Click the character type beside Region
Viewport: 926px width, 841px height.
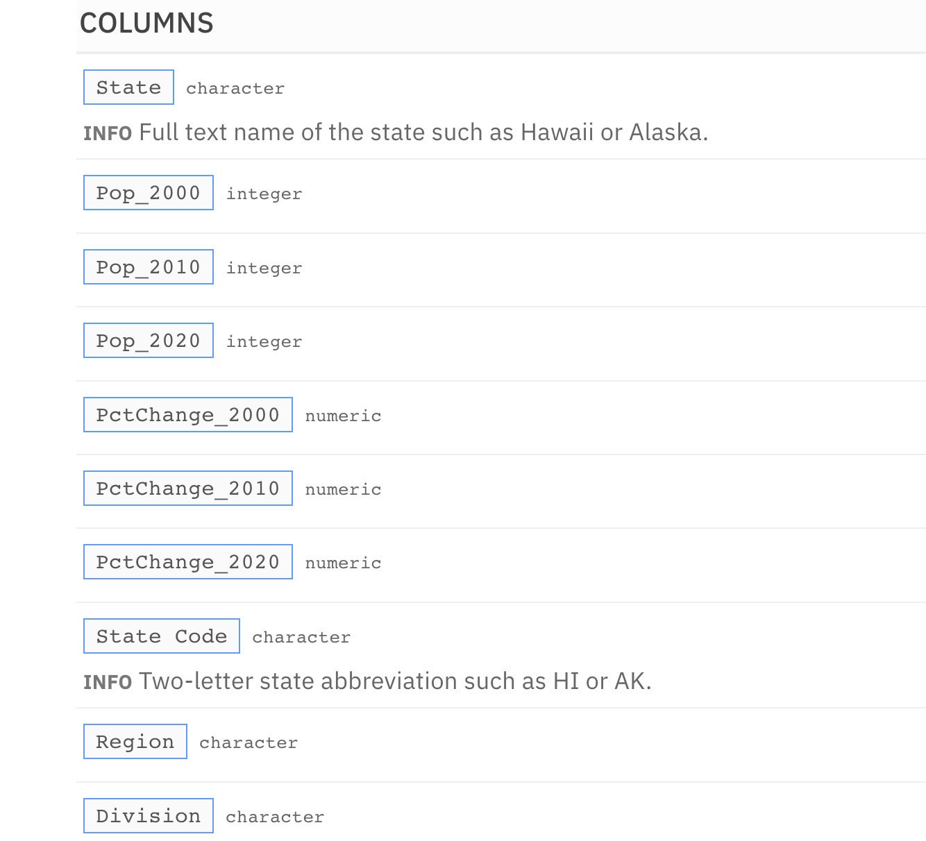tap(249, 743)
